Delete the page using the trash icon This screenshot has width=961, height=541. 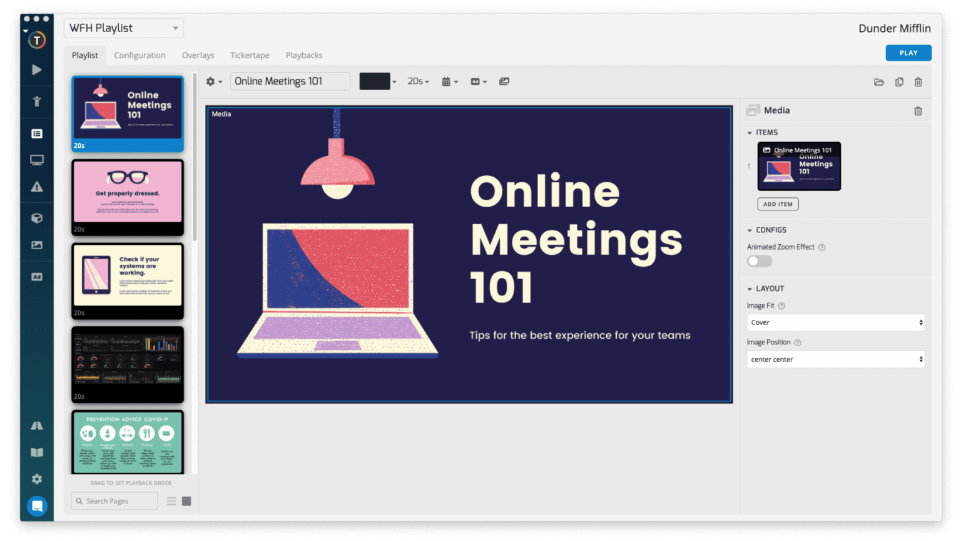tap(918, 81)
